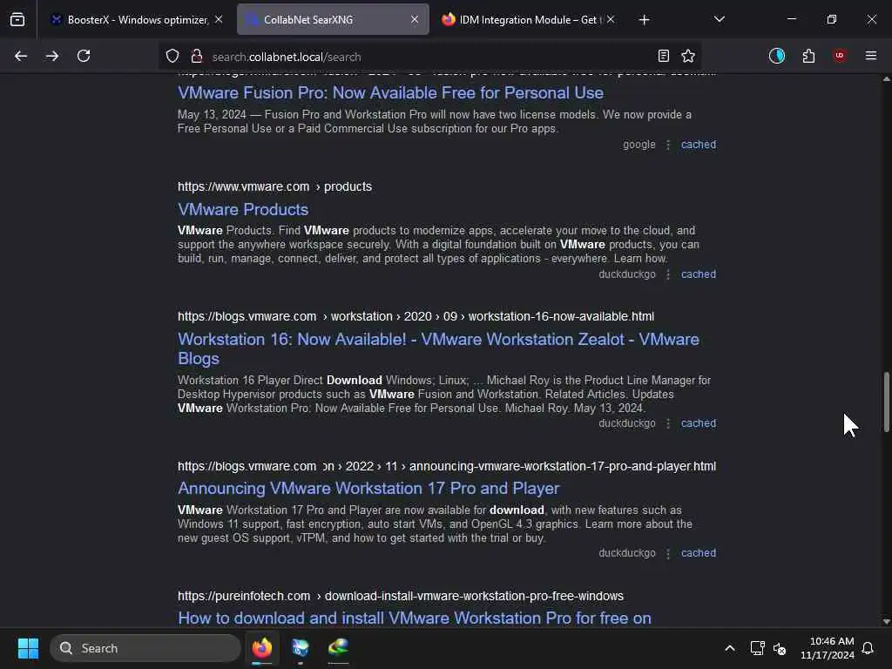The height and width of the screenshot is (669, 892).
Task: Go back with the back arrow
Action: click(21, 56)
